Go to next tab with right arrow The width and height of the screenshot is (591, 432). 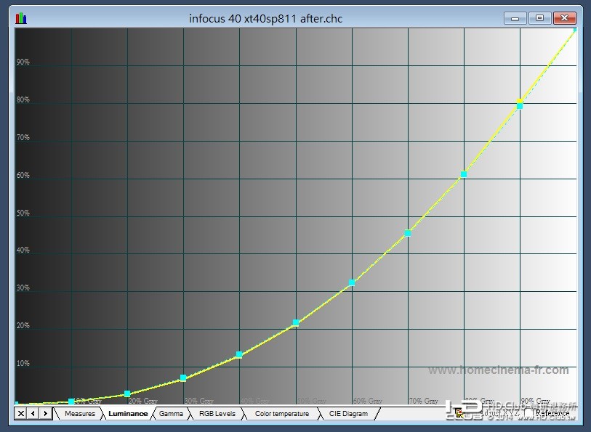click(45, 414)
